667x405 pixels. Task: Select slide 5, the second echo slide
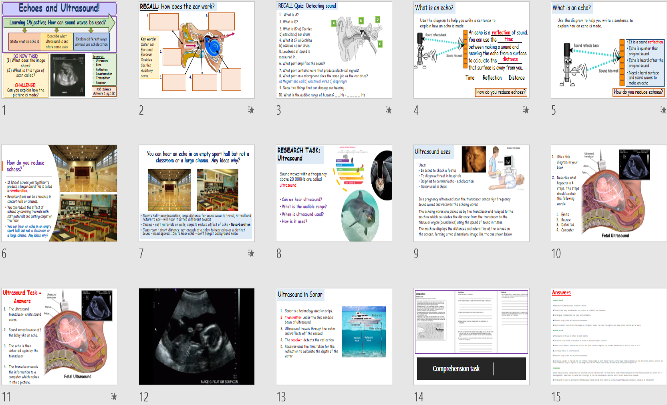(x=608, y=51)
